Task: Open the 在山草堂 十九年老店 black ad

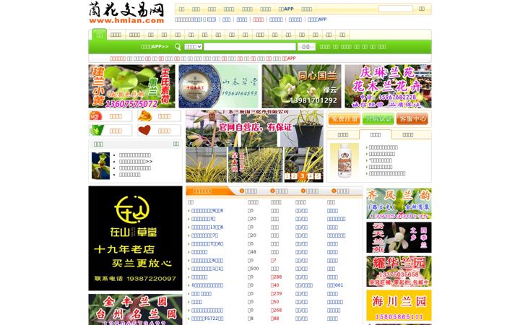Action: pos(135,238)
